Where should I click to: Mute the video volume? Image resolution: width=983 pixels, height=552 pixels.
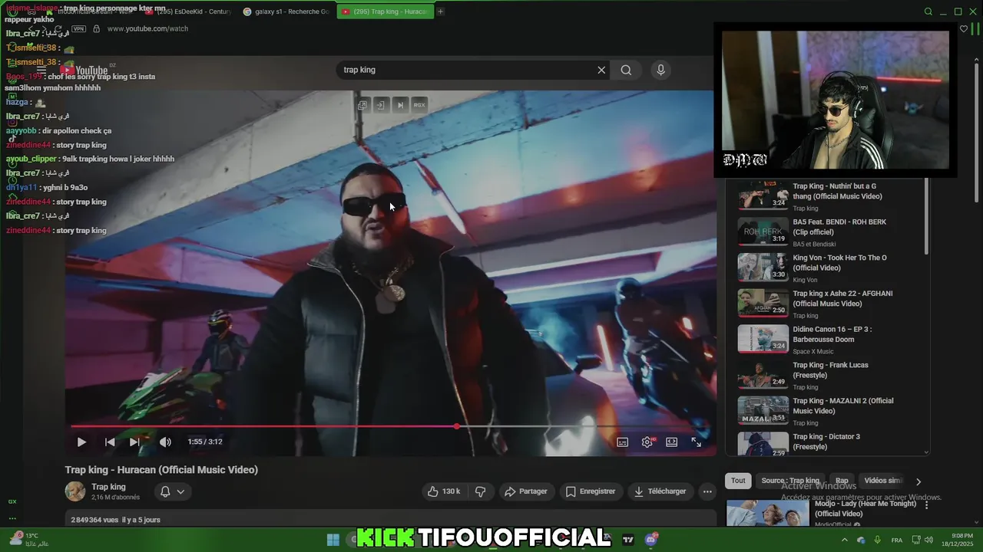(x=165, y=442)
